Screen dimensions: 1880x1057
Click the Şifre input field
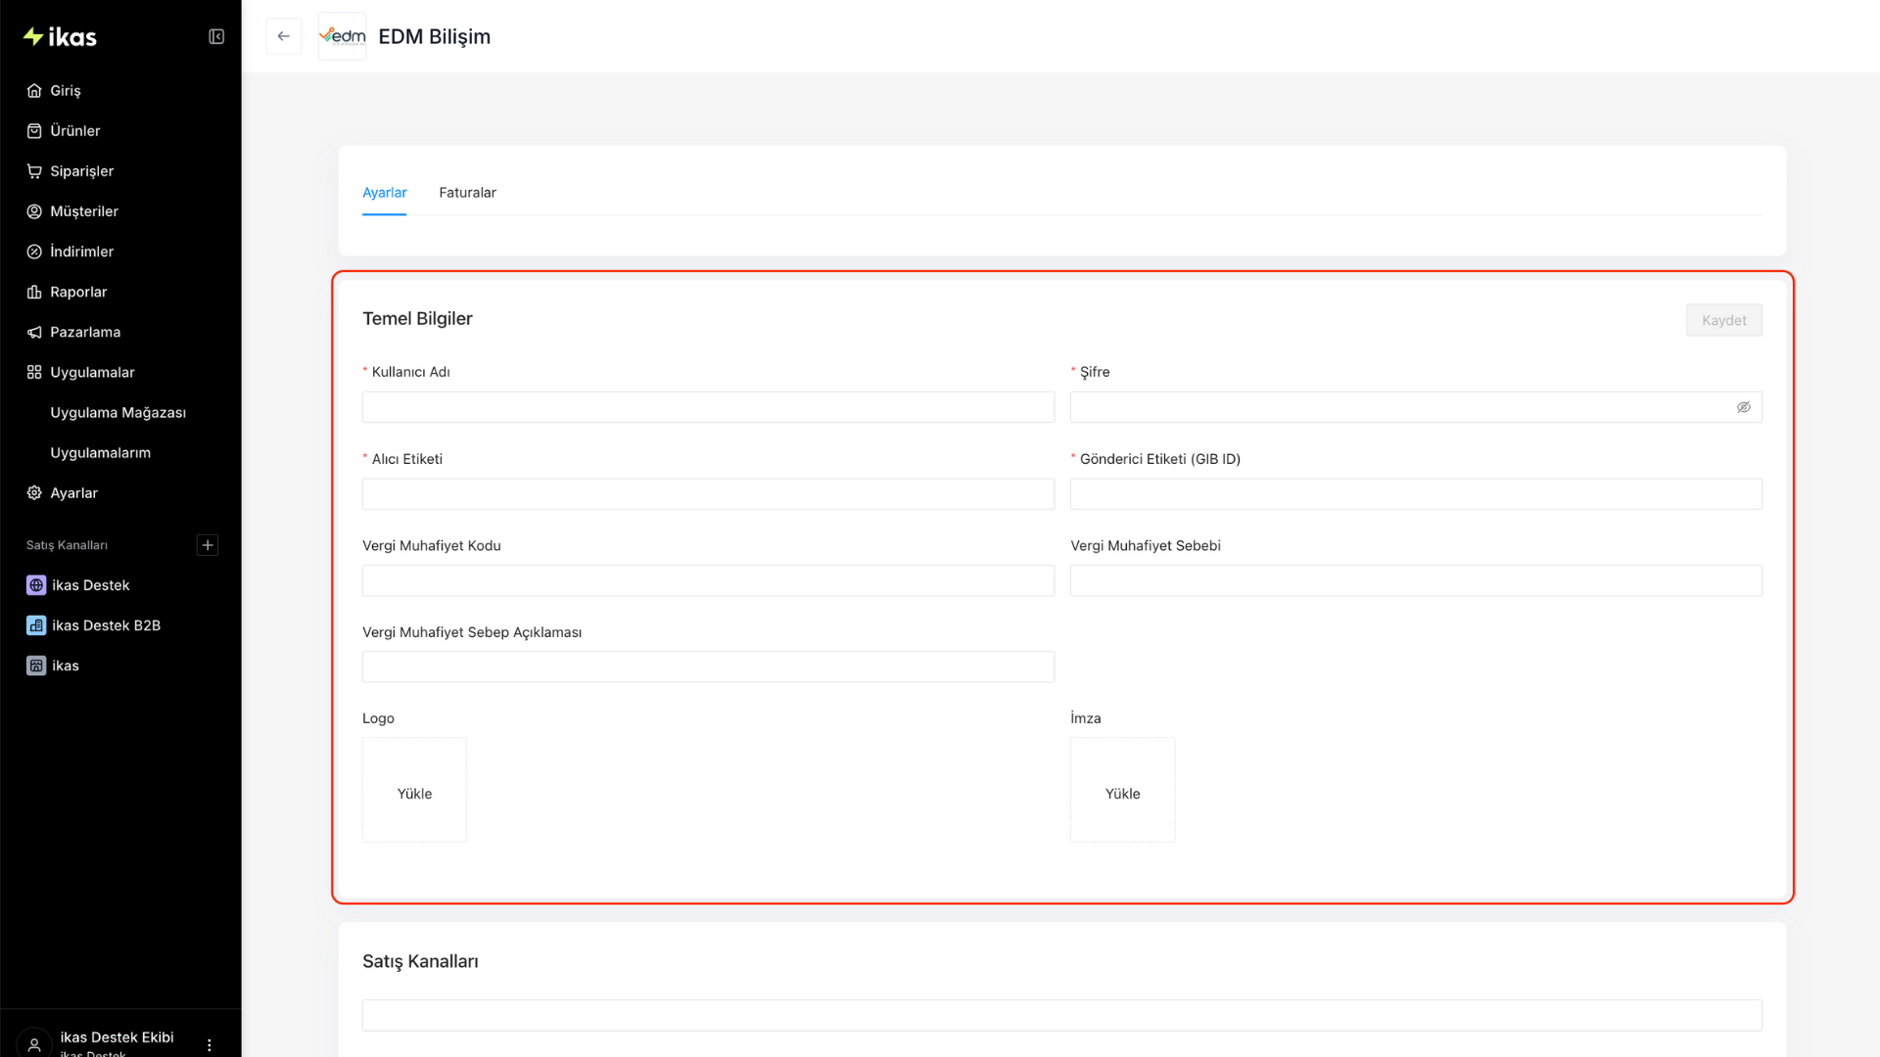click(1416, 407)
